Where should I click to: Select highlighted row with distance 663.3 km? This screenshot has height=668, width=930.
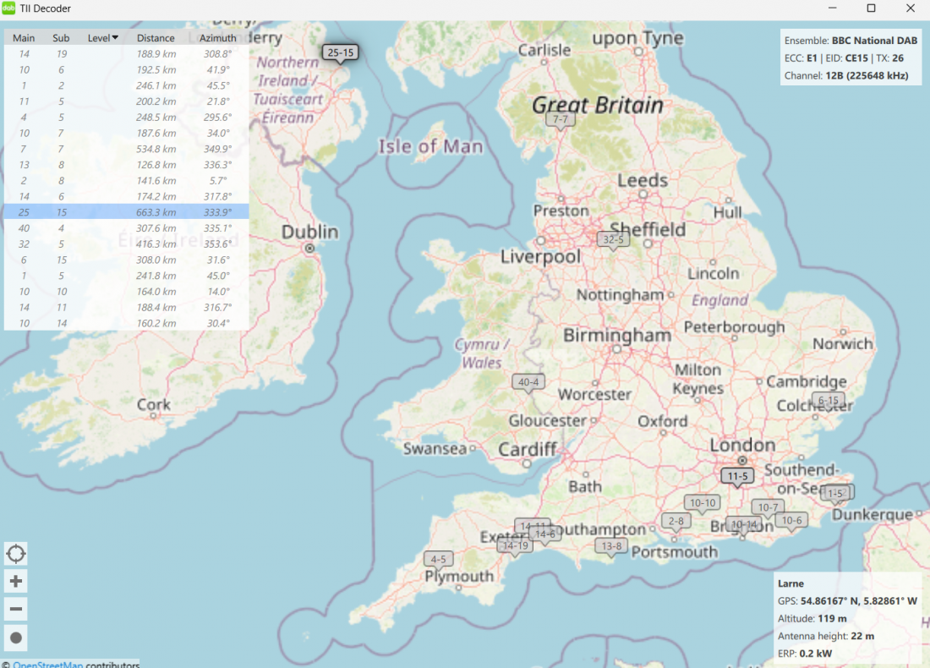coord(126,212)
